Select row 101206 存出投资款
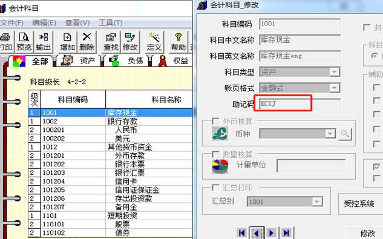Image resolution: width=383 pixels, height=239 pixels. coord(110,198)
